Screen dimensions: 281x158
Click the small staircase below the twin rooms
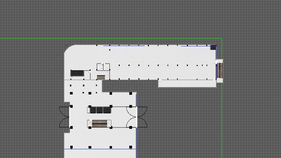coord(101,77)
